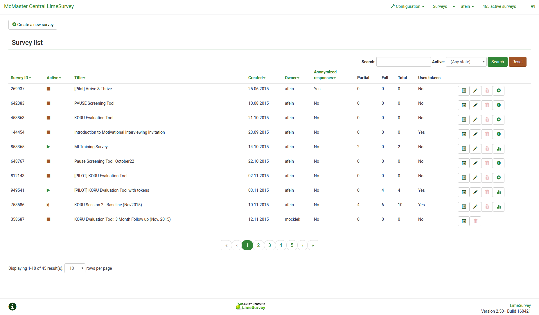
Task: Click inactive status square for survey 269937
Action: click(48, 89)
